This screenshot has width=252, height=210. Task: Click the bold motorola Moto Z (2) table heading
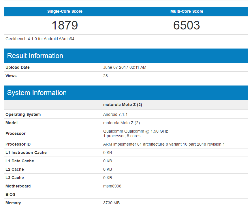pyautogui.click(x=123, y=105)
